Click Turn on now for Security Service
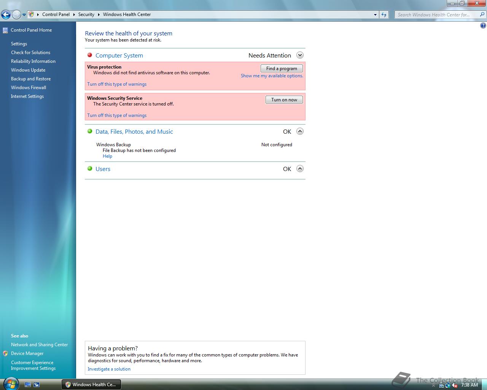 (284, 100)
